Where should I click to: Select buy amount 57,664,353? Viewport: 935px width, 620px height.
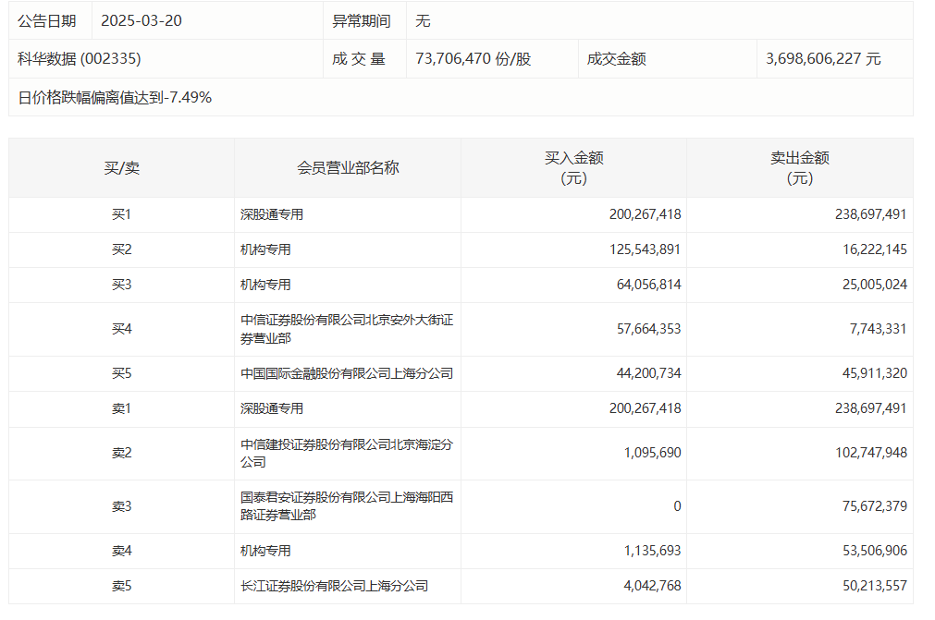(x=648, y=329)
